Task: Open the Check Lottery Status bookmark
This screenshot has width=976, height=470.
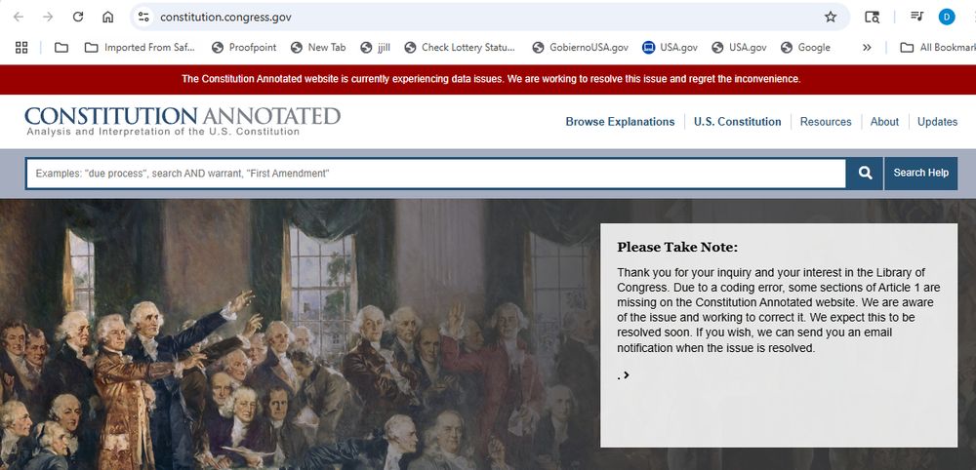Action: click(460, 47)
